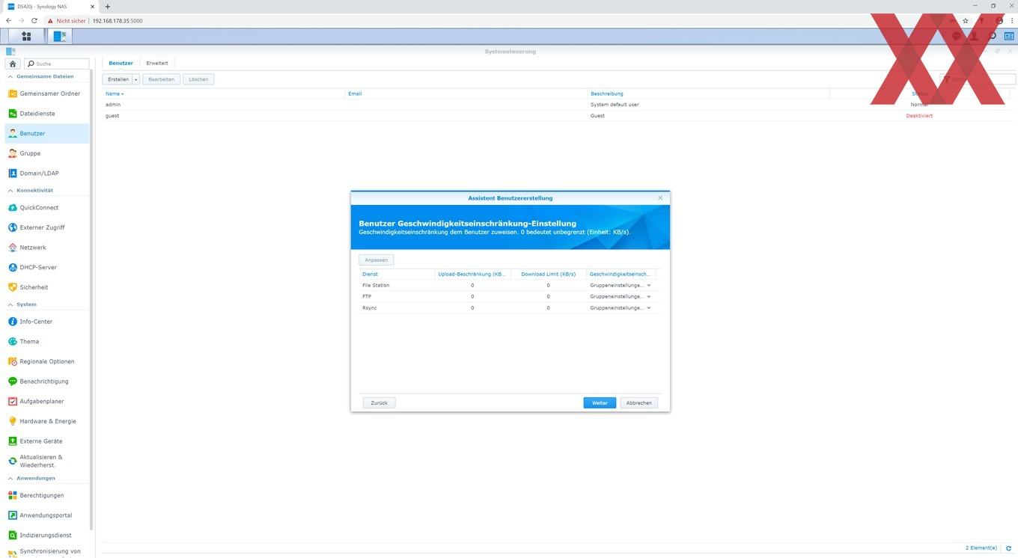This screenshot has width=1018, height=558.
Task: Expand the Erstellen button dropdown arrow
Action: (x=136, y=79)
